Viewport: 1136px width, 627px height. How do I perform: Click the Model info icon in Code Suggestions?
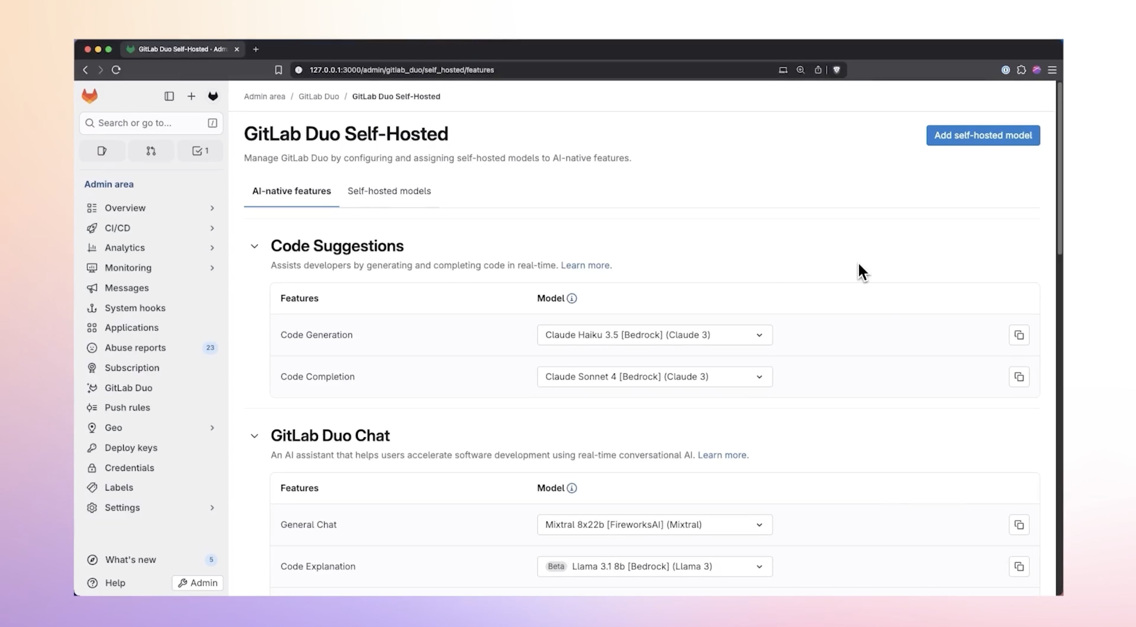[x=571, y=298]
